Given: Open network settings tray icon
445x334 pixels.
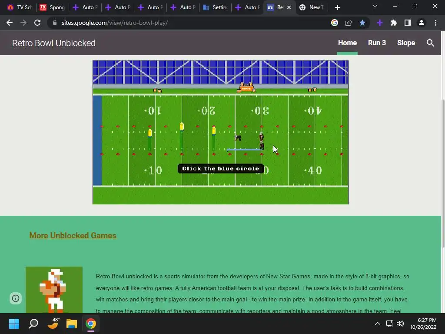Looking at the screenshot, I should (389, 324).
